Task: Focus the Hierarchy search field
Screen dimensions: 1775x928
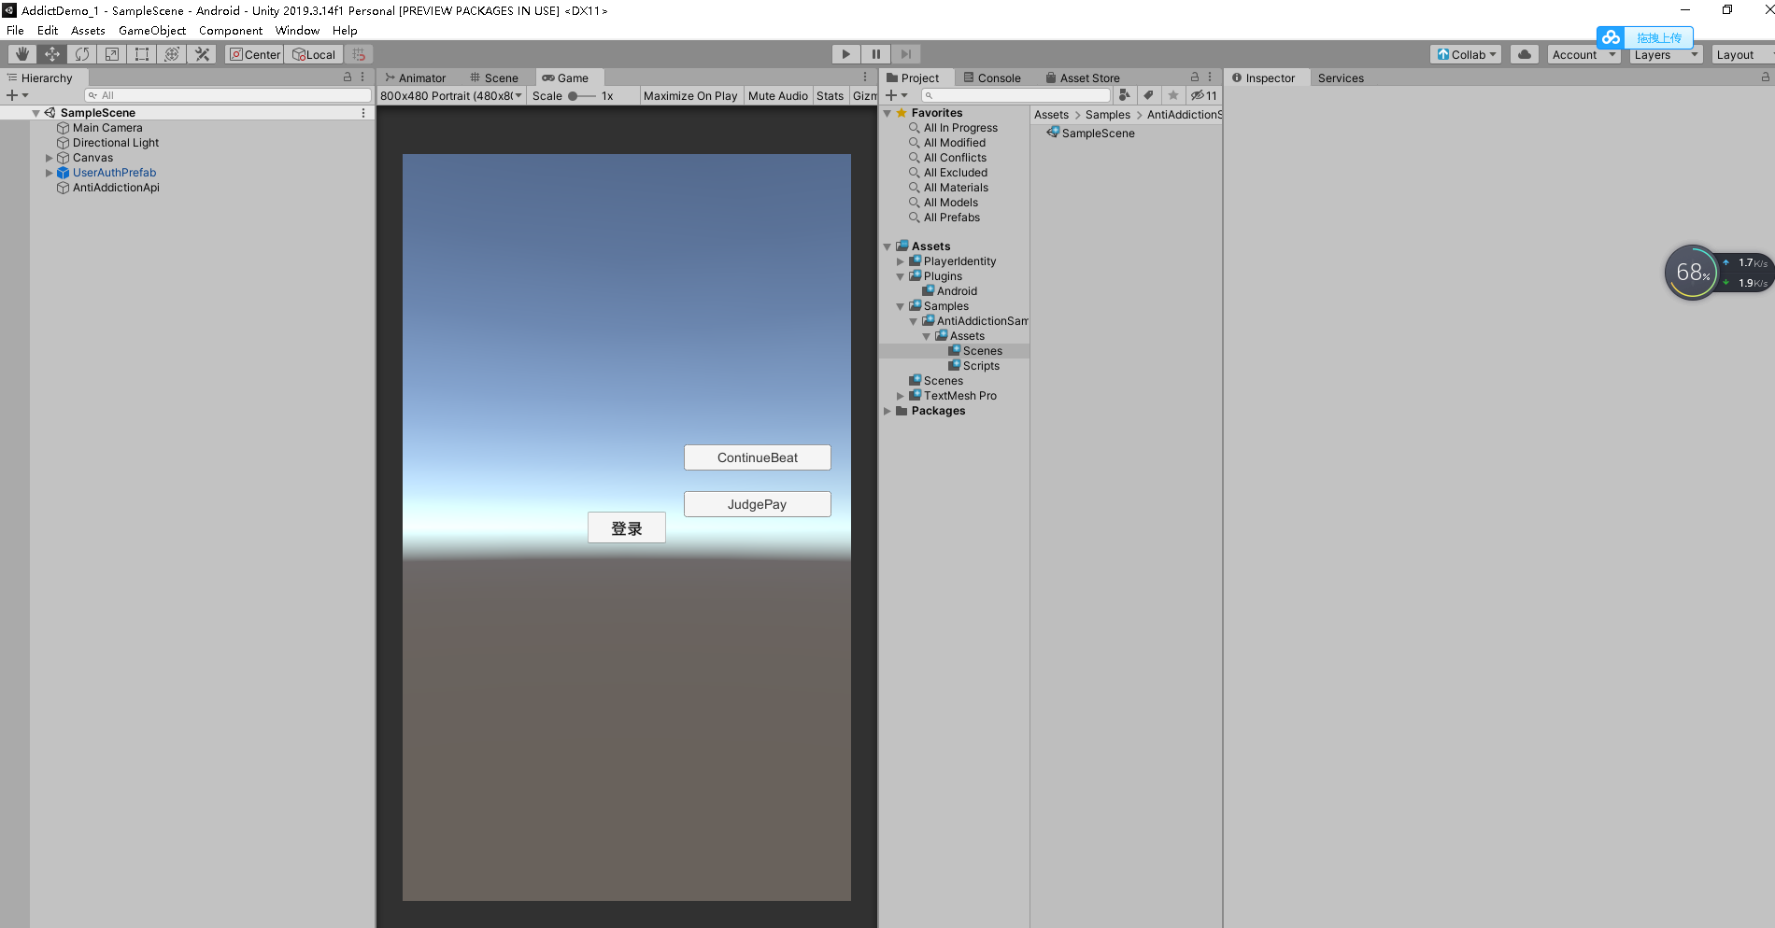Action: [x=228, y=95]
